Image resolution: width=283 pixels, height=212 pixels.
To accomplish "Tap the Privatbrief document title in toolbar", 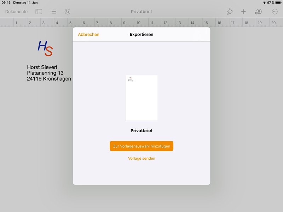I will pos(141,12).
